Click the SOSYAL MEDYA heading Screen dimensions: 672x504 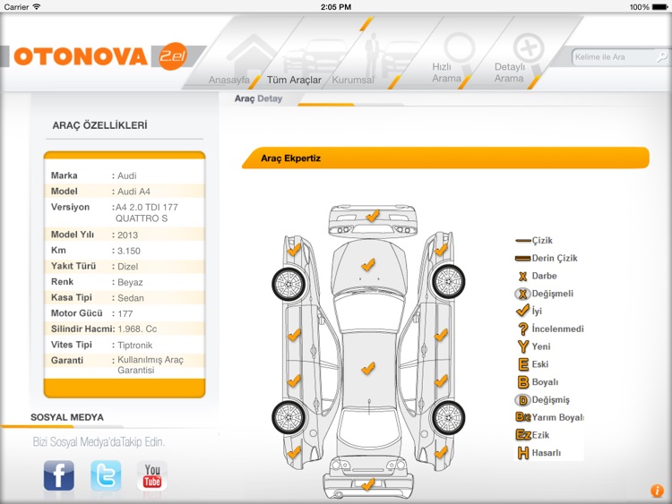click(x=67, y=417)
